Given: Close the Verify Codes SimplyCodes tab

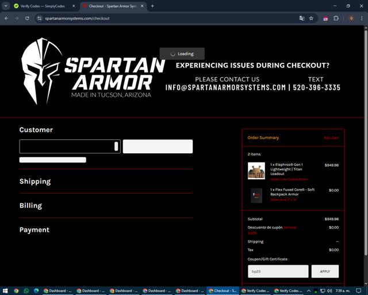Looking at the screenshot, I should (x=74, y=6).
